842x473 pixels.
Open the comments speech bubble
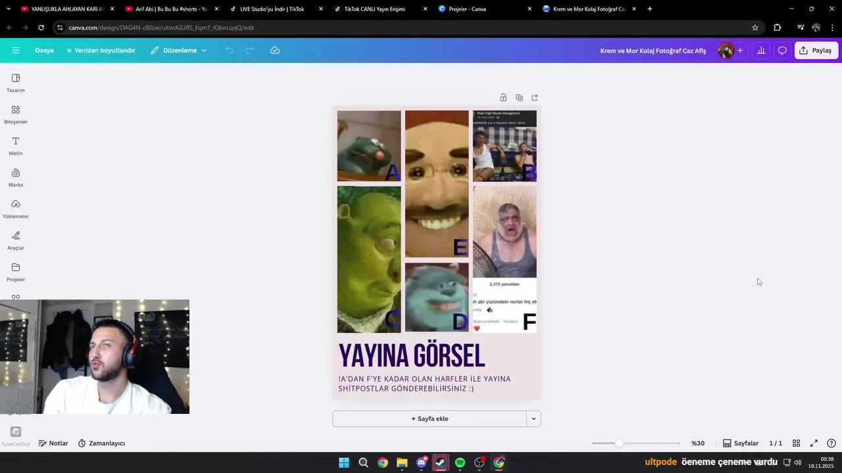click(x=782, y=51)
